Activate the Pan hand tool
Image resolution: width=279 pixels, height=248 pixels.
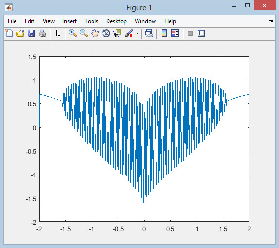(x=95, y=33)
